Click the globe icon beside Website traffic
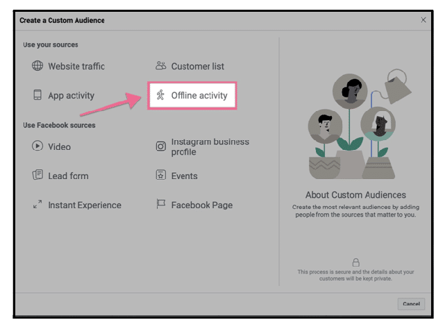Screen dimensions: 436x320 [37, 66]
